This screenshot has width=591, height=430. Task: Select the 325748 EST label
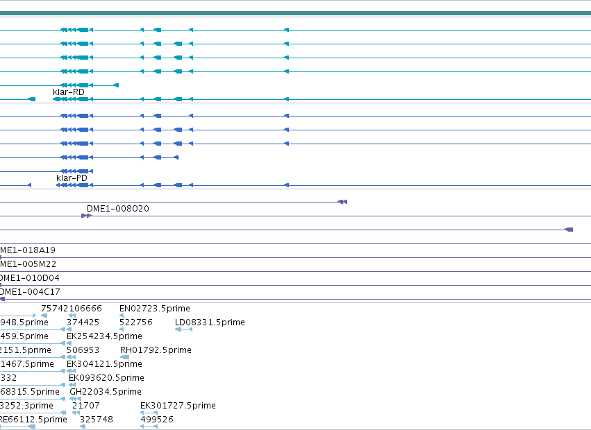(97, 420)
